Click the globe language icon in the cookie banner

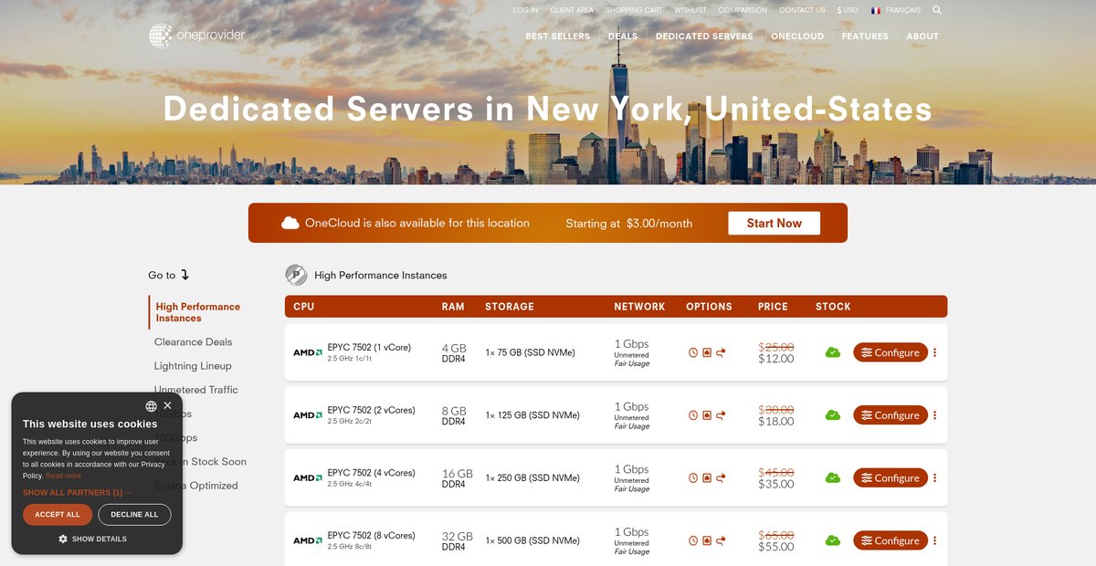tap(151, 406)
